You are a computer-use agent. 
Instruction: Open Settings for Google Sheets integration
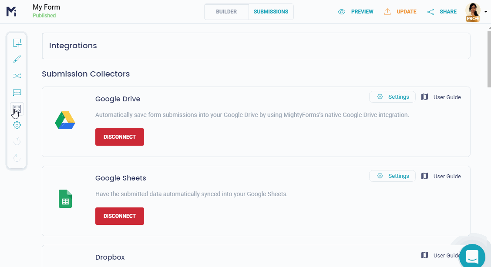point(392,176)
